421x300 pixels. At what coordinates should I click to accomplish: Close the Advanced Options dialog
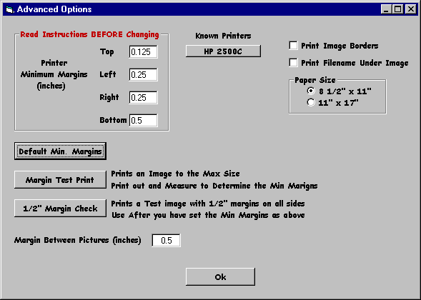[x=411, y=9]
